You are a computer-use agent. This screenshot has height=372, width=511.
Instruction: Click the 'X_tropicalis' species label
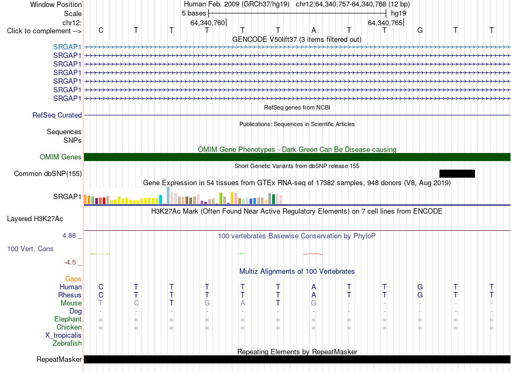[63, 335]
